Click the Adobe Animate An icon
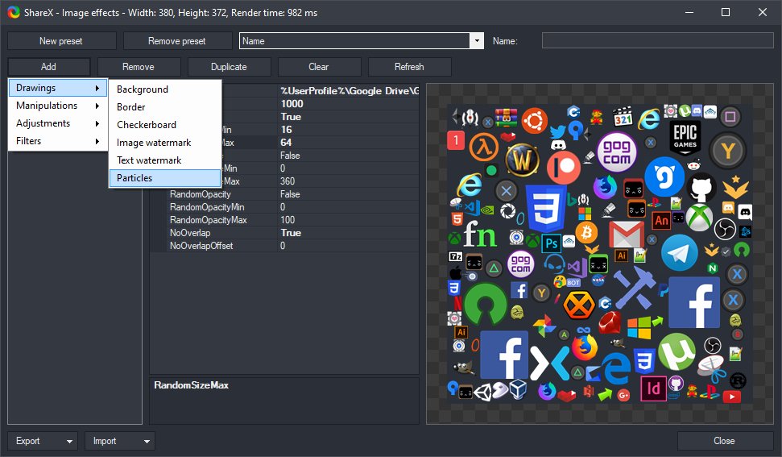782x457 pixels. pos(661,221)
